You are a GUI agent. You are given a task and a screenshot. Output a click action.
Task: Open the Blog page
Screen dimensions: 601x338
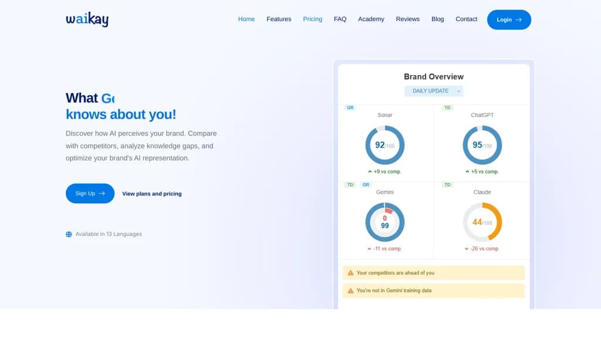[x=437, y=19]
